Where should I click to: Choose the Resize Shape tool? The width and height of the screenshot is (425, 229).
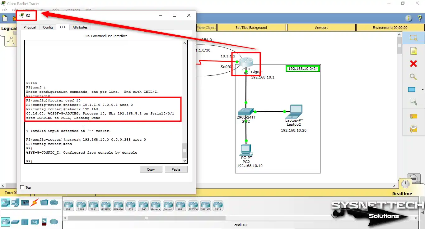pos(413,102)
